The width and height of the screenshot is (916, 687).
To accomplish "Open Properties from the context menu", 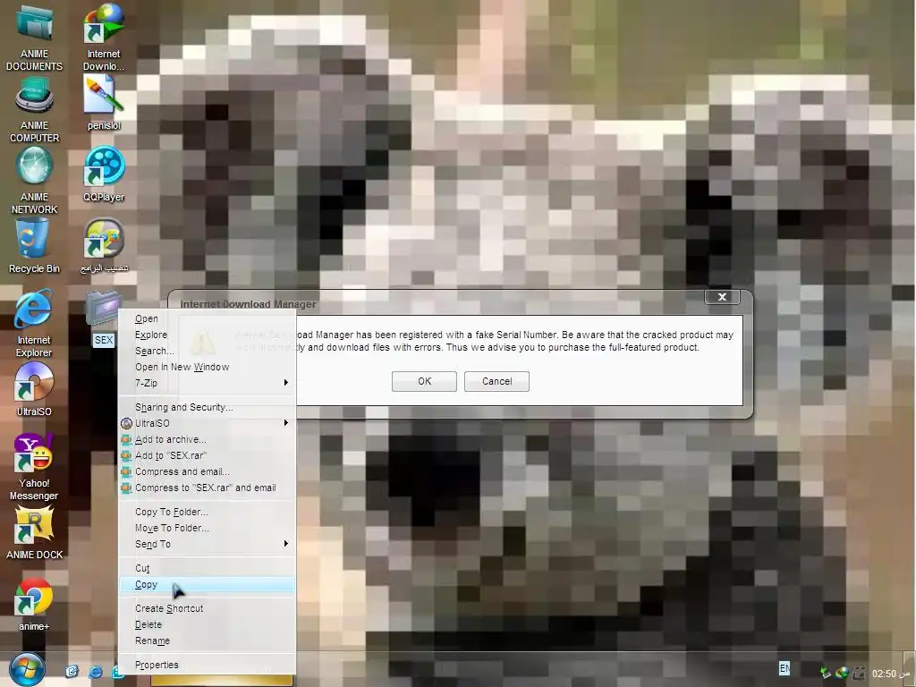I will 207,665.
